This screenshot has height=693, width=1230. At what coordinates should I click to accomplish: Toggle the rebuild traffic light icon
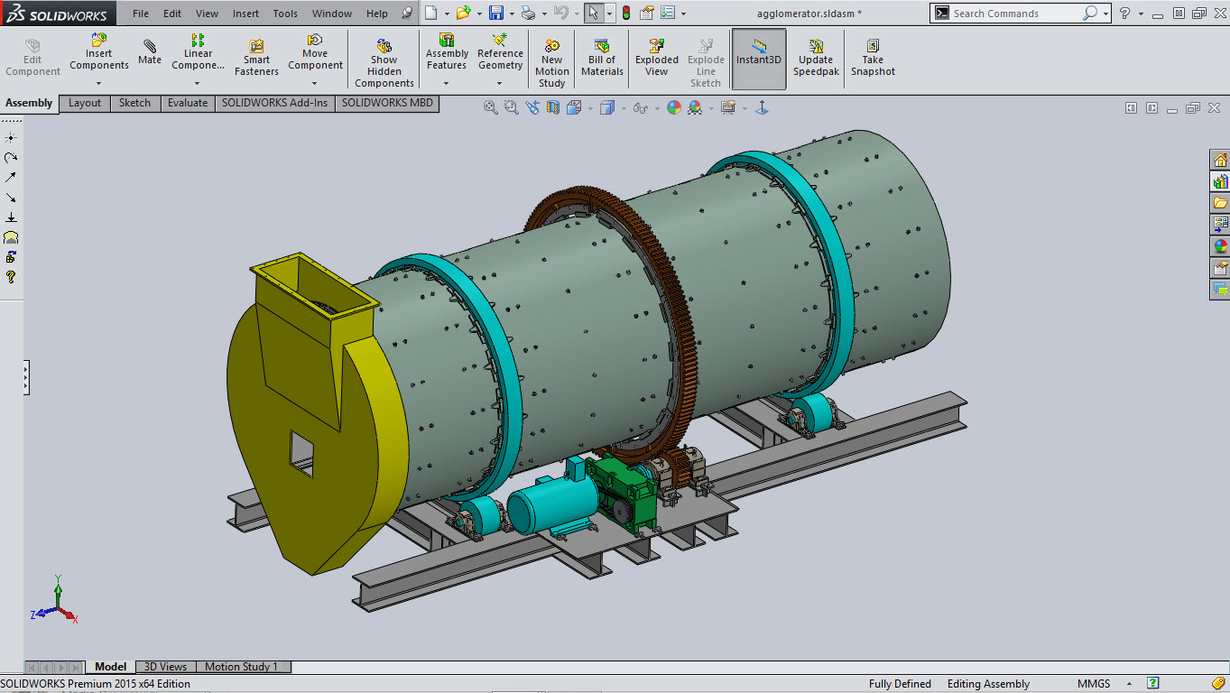625,14
